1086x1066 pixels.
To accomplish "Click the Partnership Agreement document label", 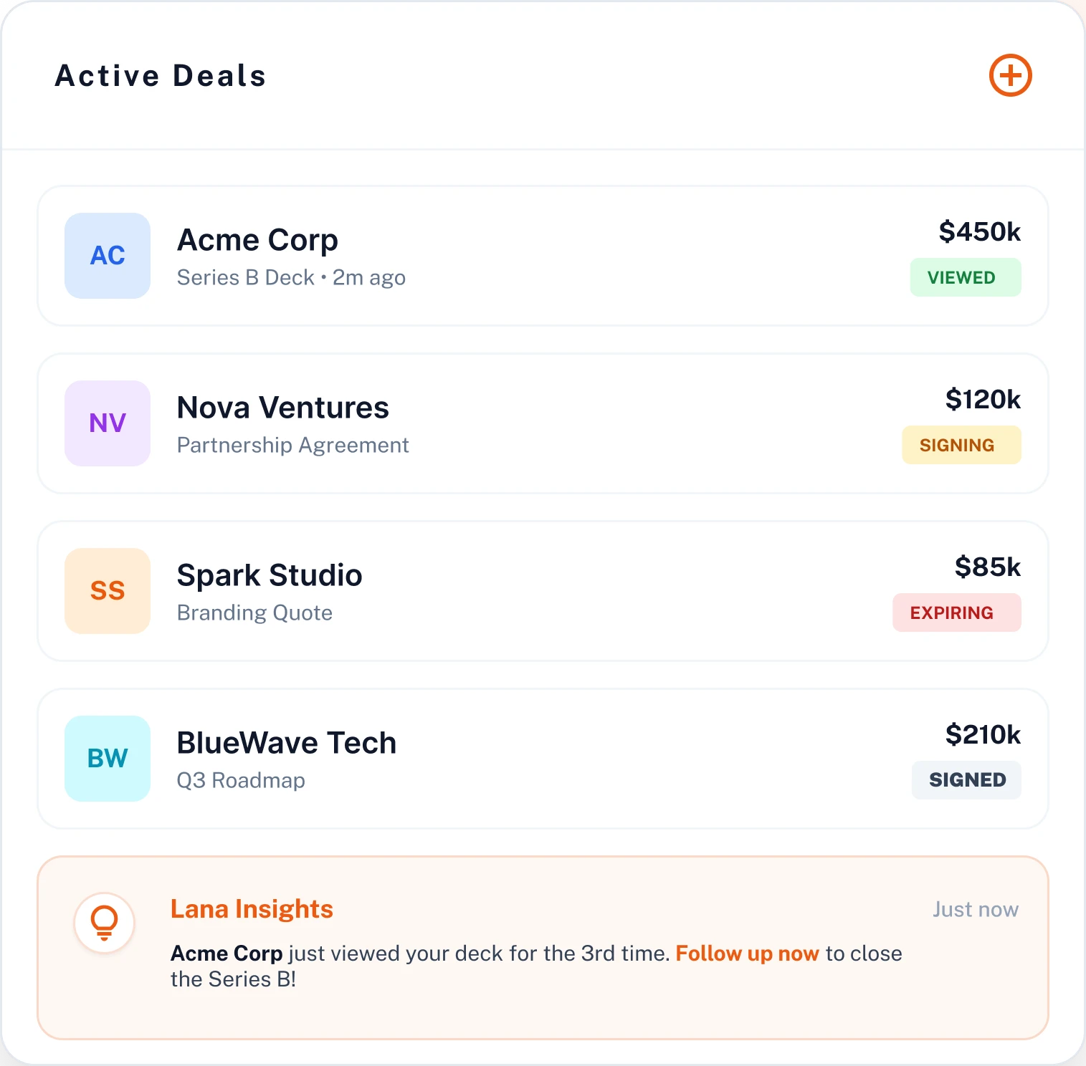I will coord(292,445).
